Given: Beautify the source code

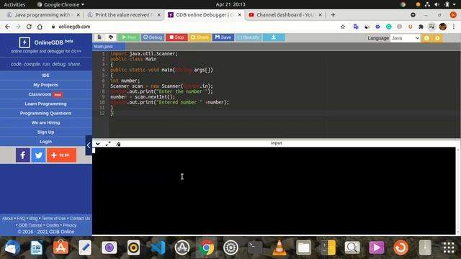Looking at the screenshot, I should (249, 37).
